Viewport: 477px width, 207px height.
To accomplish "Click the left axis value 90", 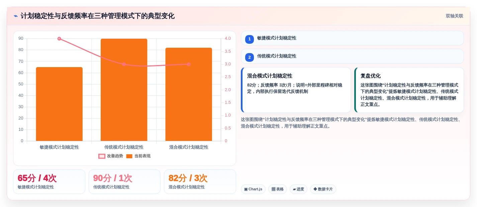I will [21, 38].
